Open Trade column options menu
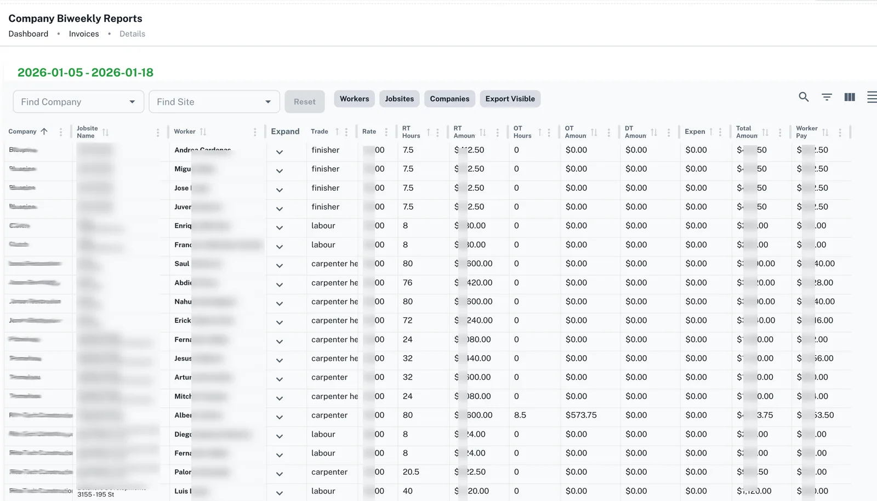This screenshot has width=877, height=501. click(x=346, y=132)
